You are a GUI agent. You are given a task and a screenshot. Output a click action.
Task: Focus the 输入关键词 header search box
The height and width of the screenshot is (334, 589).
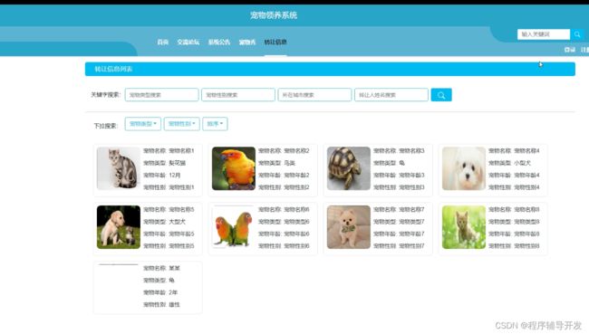[544, 34]
